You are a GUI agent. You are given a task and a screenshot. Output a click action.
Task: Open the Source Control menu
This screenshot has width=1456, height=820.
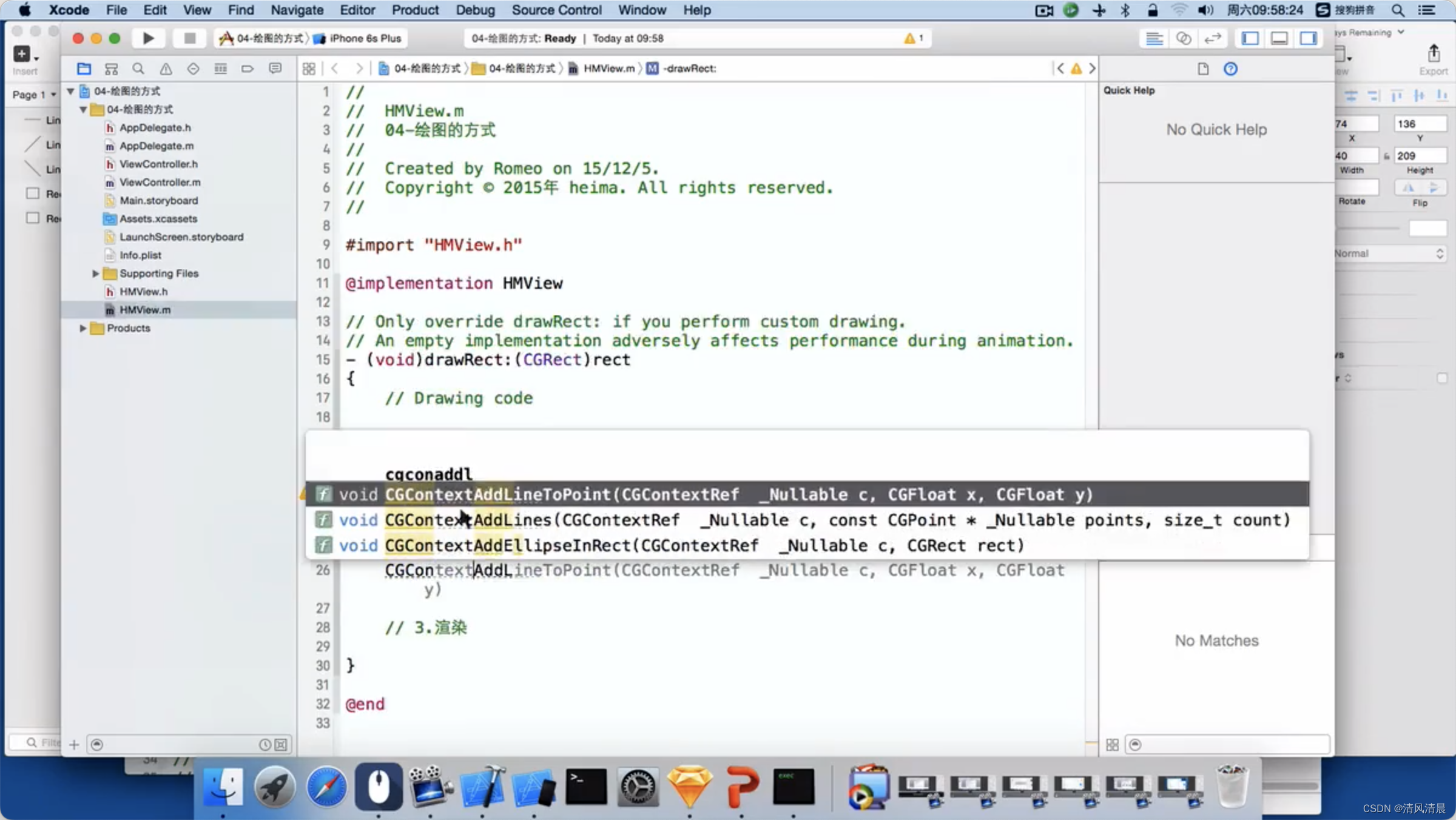tap(558, 10)
